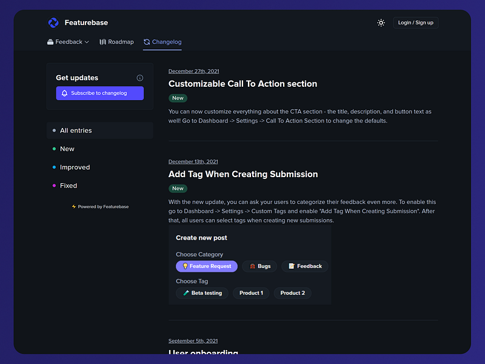Screen dimensions: 485x364
Task: Toggle the theme using the sun icon
Action: click(381, 22)
